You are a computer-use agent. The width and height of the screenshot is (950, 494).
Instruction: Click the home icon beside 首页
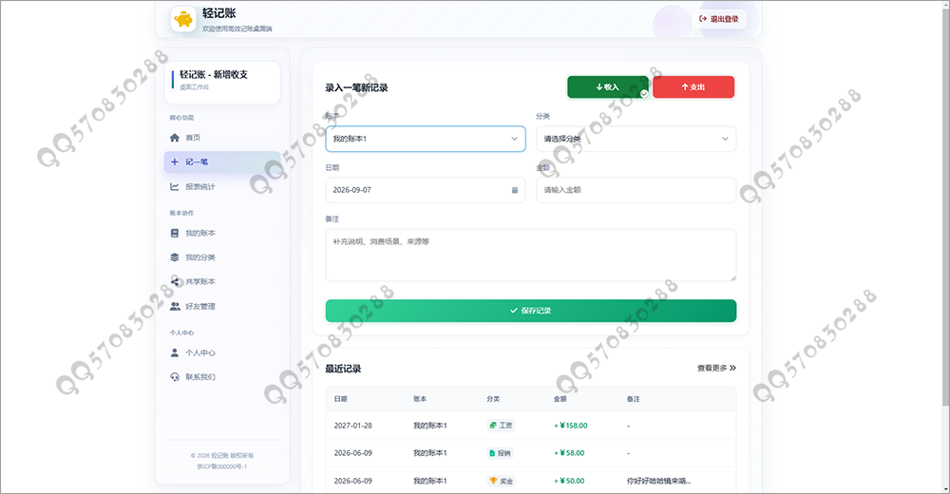point(175,138)
